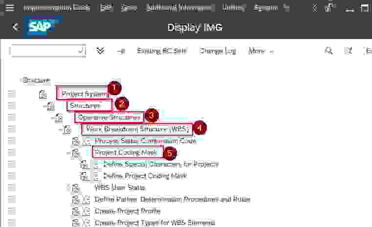Open the Additional Information menu
372x227 pixels.
click(180, 8)
